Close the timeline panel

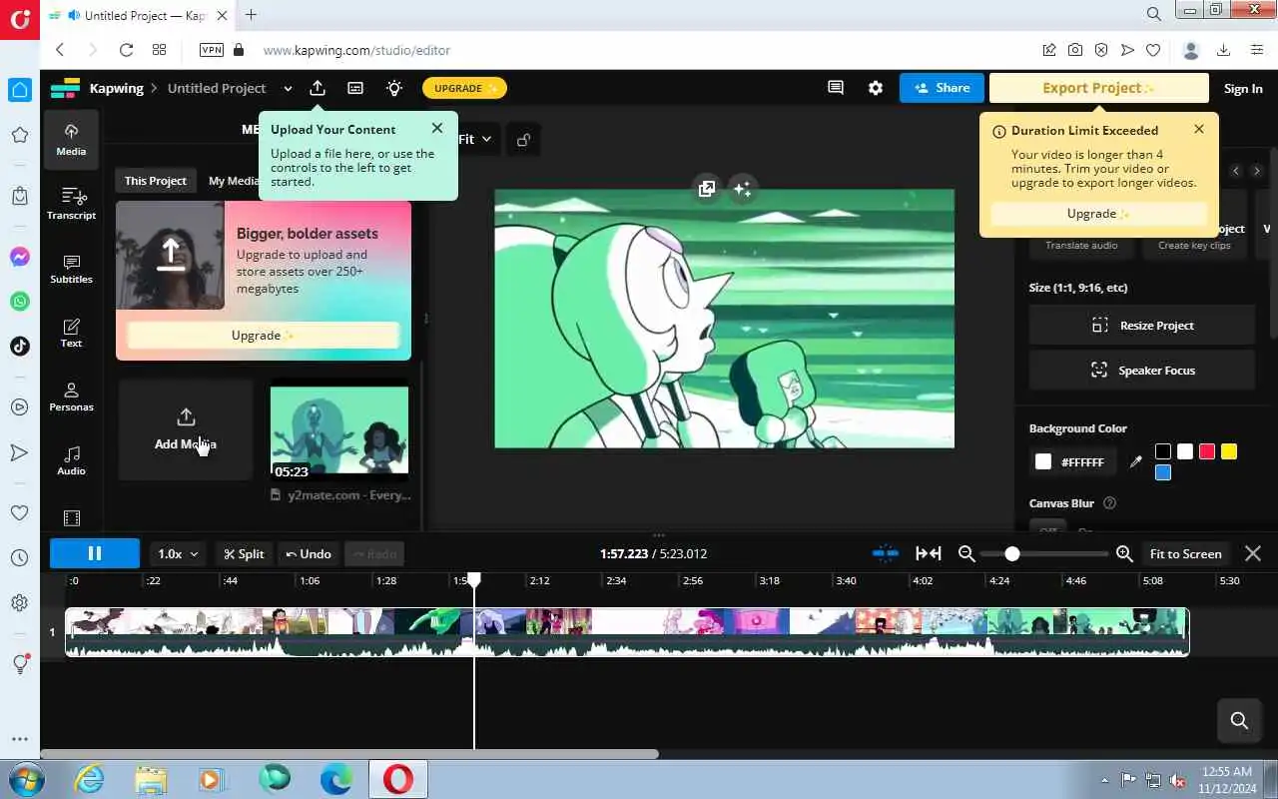click(1253, 553)
